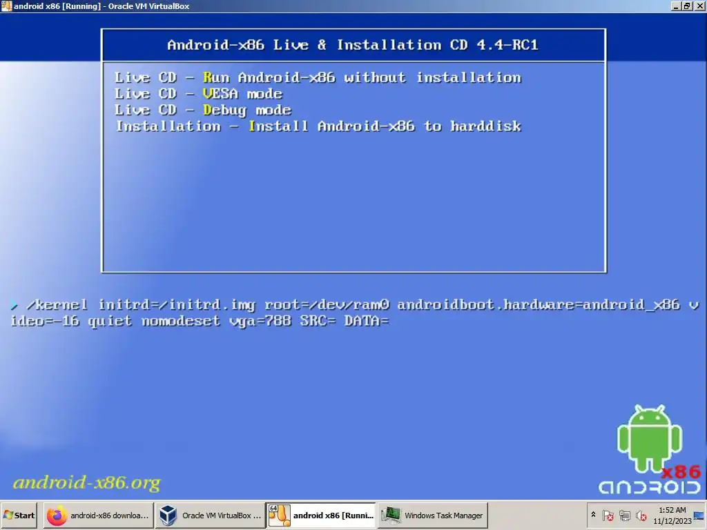This screenshot has height=530, width=707.
Task: Click the network tray icon
Action: (624, 516)
